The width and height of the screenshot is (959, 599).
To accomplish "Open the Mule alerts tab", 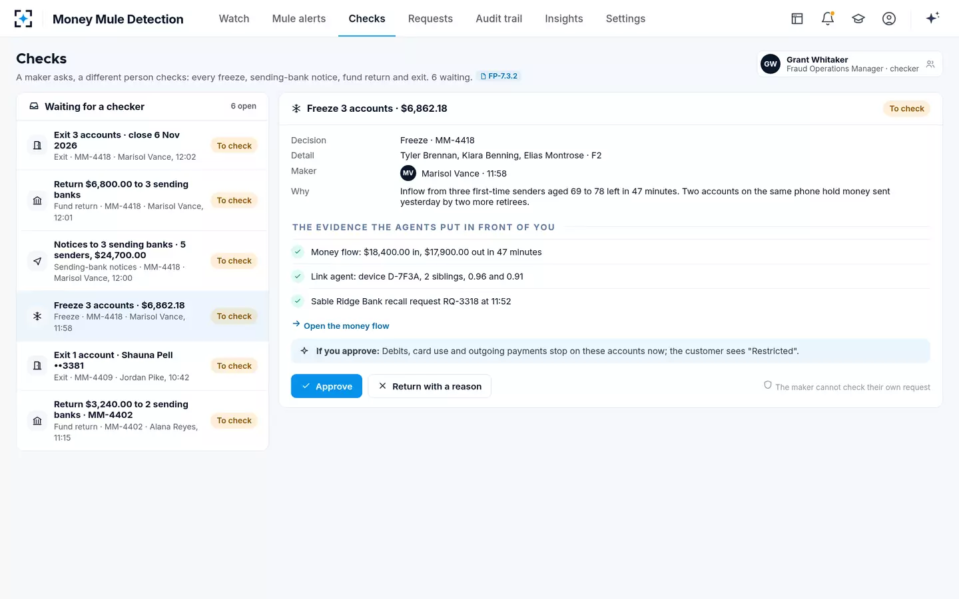I will pos(299,19).
